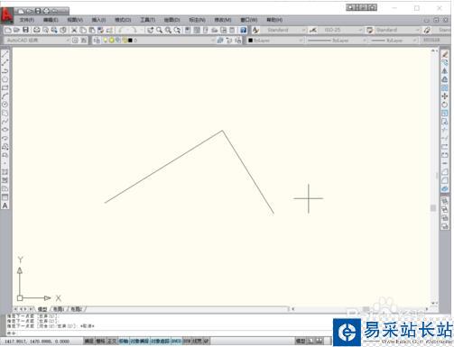This screenshot has width=454, height=347.
Task: Click the black swatch in ByLayer color control
Action: [250, 41]
